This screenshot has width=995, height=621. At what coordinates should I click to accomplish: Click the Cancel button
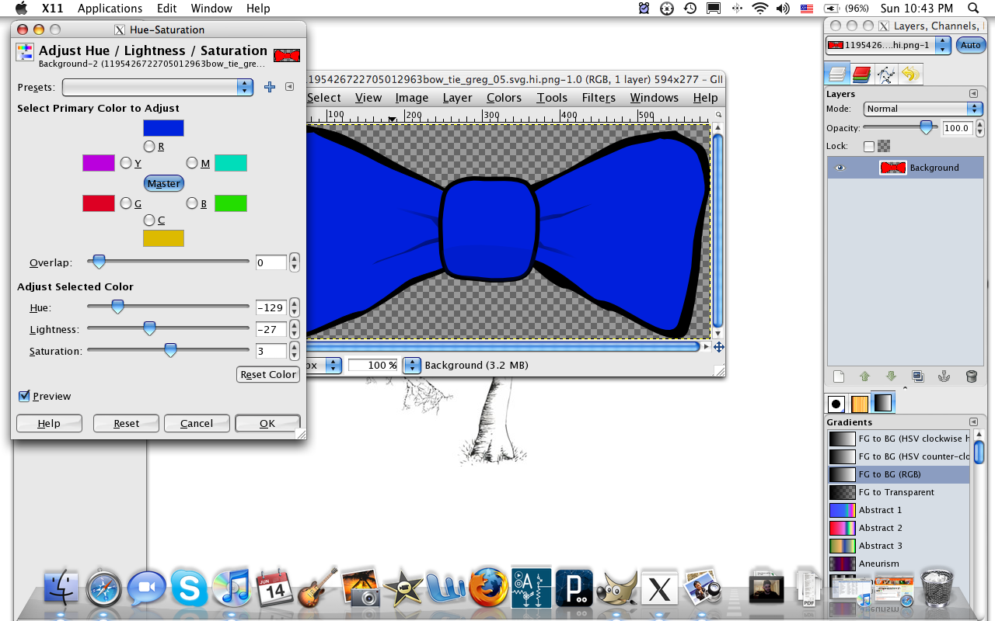(x=197, y=423)
